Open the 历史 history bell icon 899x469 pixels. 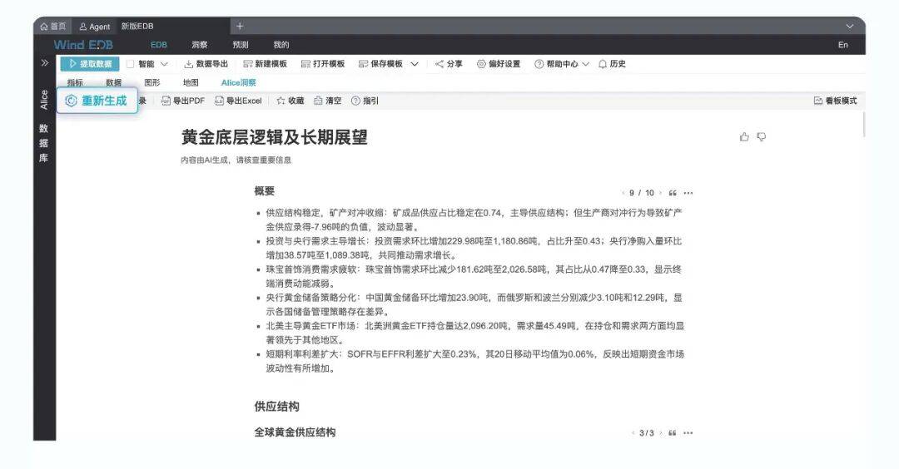(603, 64)
